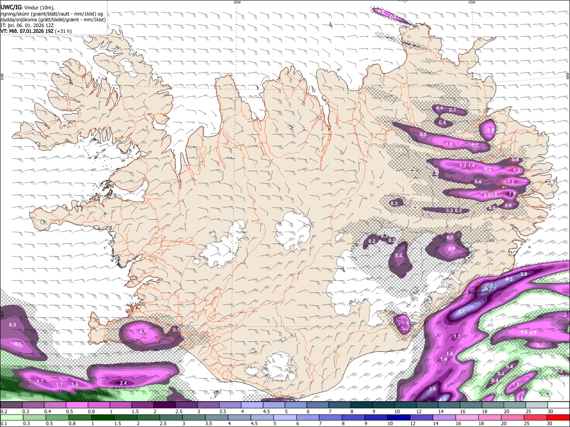
Task: Click the 'IT: þri. 06. 01. 2026 12Z' line
Action: 27,25
